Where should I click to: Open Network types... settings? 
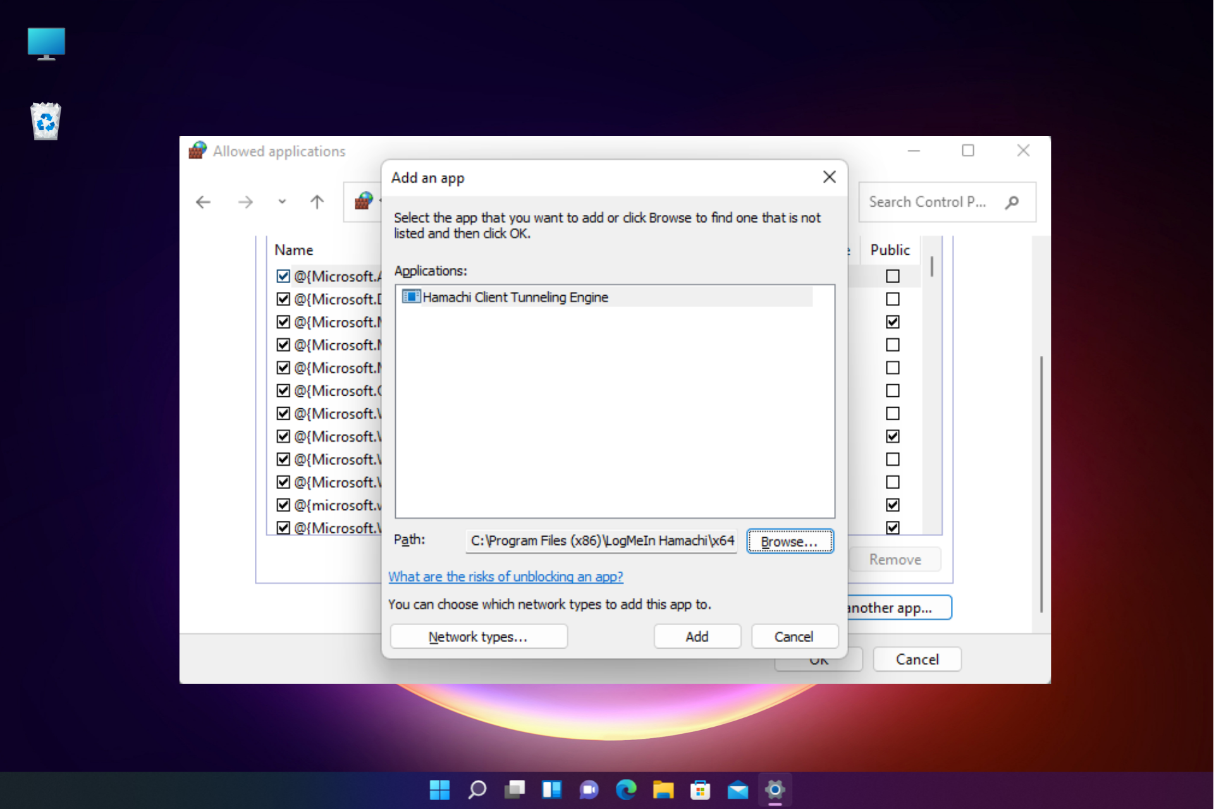pos(479,636)
